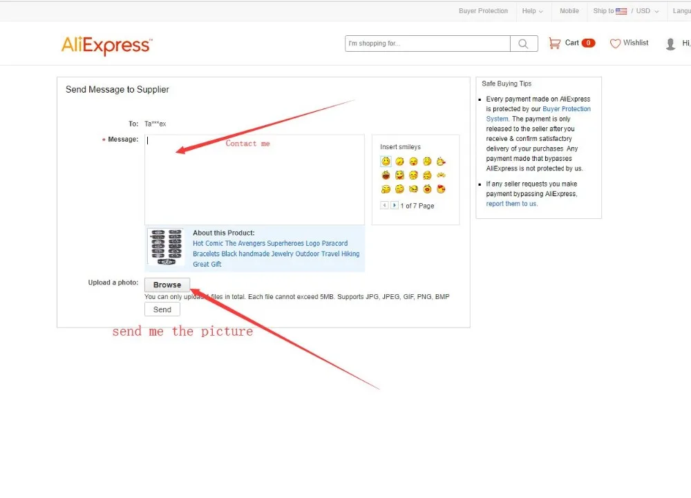Open Ship to / USD dropdown
The width and height of the screenshot is (691, 498).
[626, 11]
